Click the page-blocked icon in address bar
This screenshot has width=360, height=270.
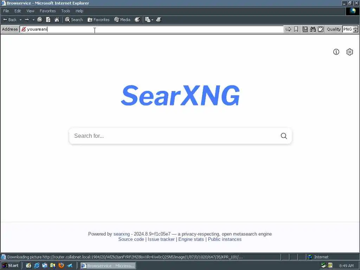click(x=24, y=29)
